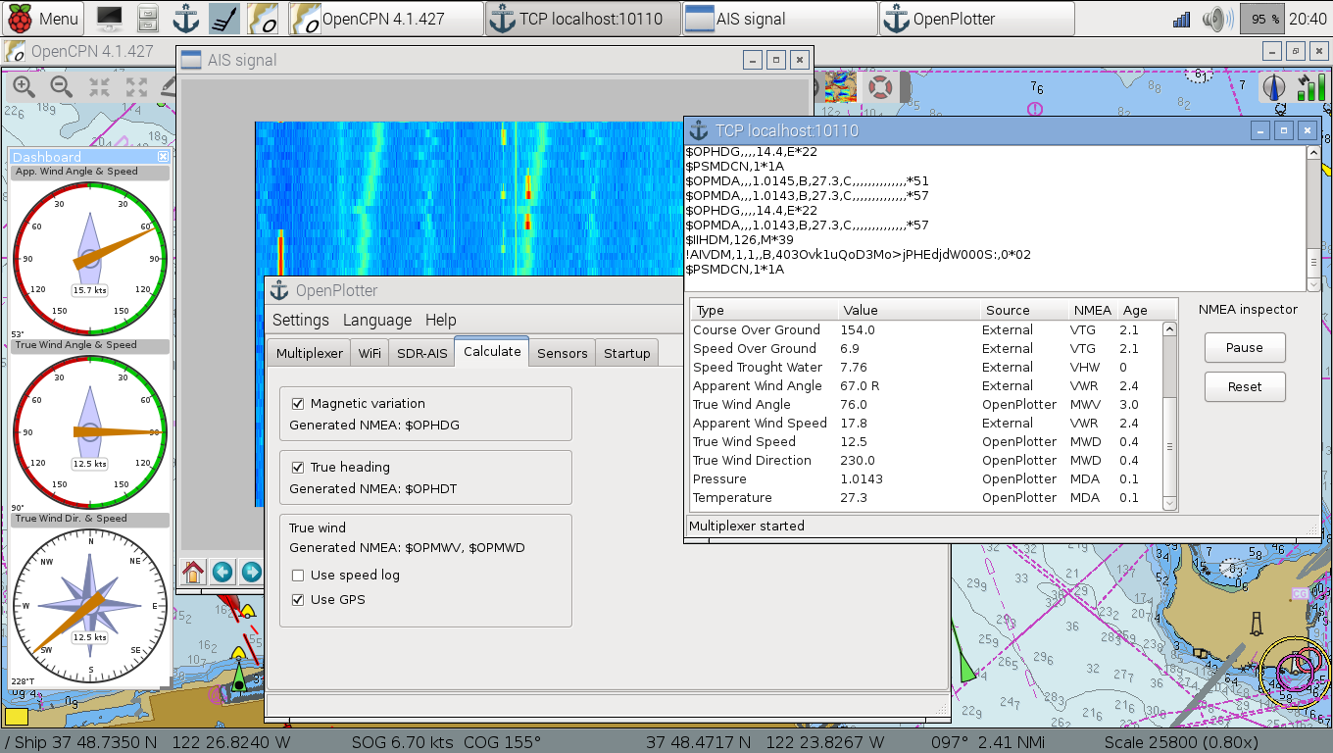Click the 95% CPU usage indicator

(x=1261, y=18)
